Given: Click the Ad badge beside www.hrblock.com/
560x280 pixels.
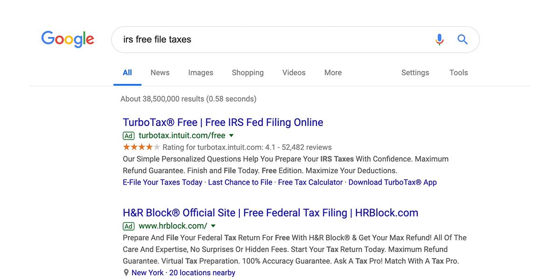Looking at the screenshot, I should click(x=128, y=226).
